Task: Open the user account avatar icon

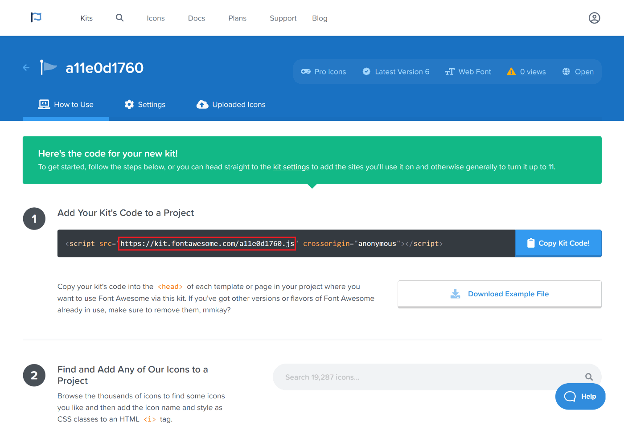Action: pos(594,18)
